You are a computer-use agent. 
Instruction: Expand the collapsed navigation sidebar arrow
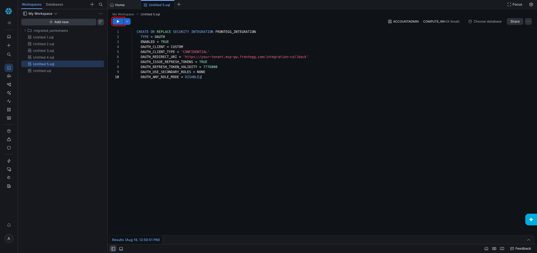[x=9, y=23]
